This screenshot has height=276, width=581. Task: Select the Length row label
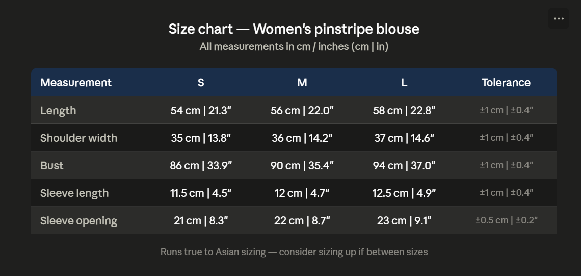point(58,111)
